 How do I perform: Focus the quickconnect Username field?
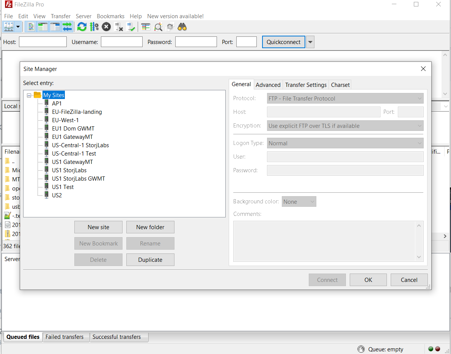pos(122,42)
